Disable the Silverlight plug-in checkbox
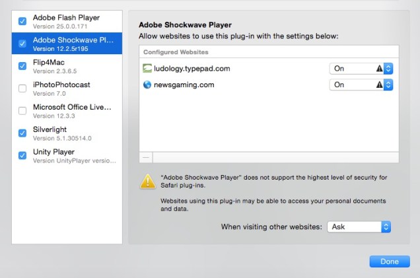 pos(22,133)
